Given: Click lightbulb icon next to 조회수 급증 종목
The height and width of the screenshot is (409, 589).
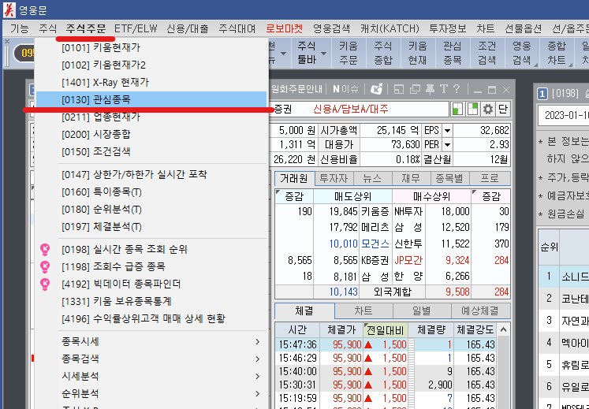Looking at the screenshot, I should pyautogui.click(x=45, y=266).
